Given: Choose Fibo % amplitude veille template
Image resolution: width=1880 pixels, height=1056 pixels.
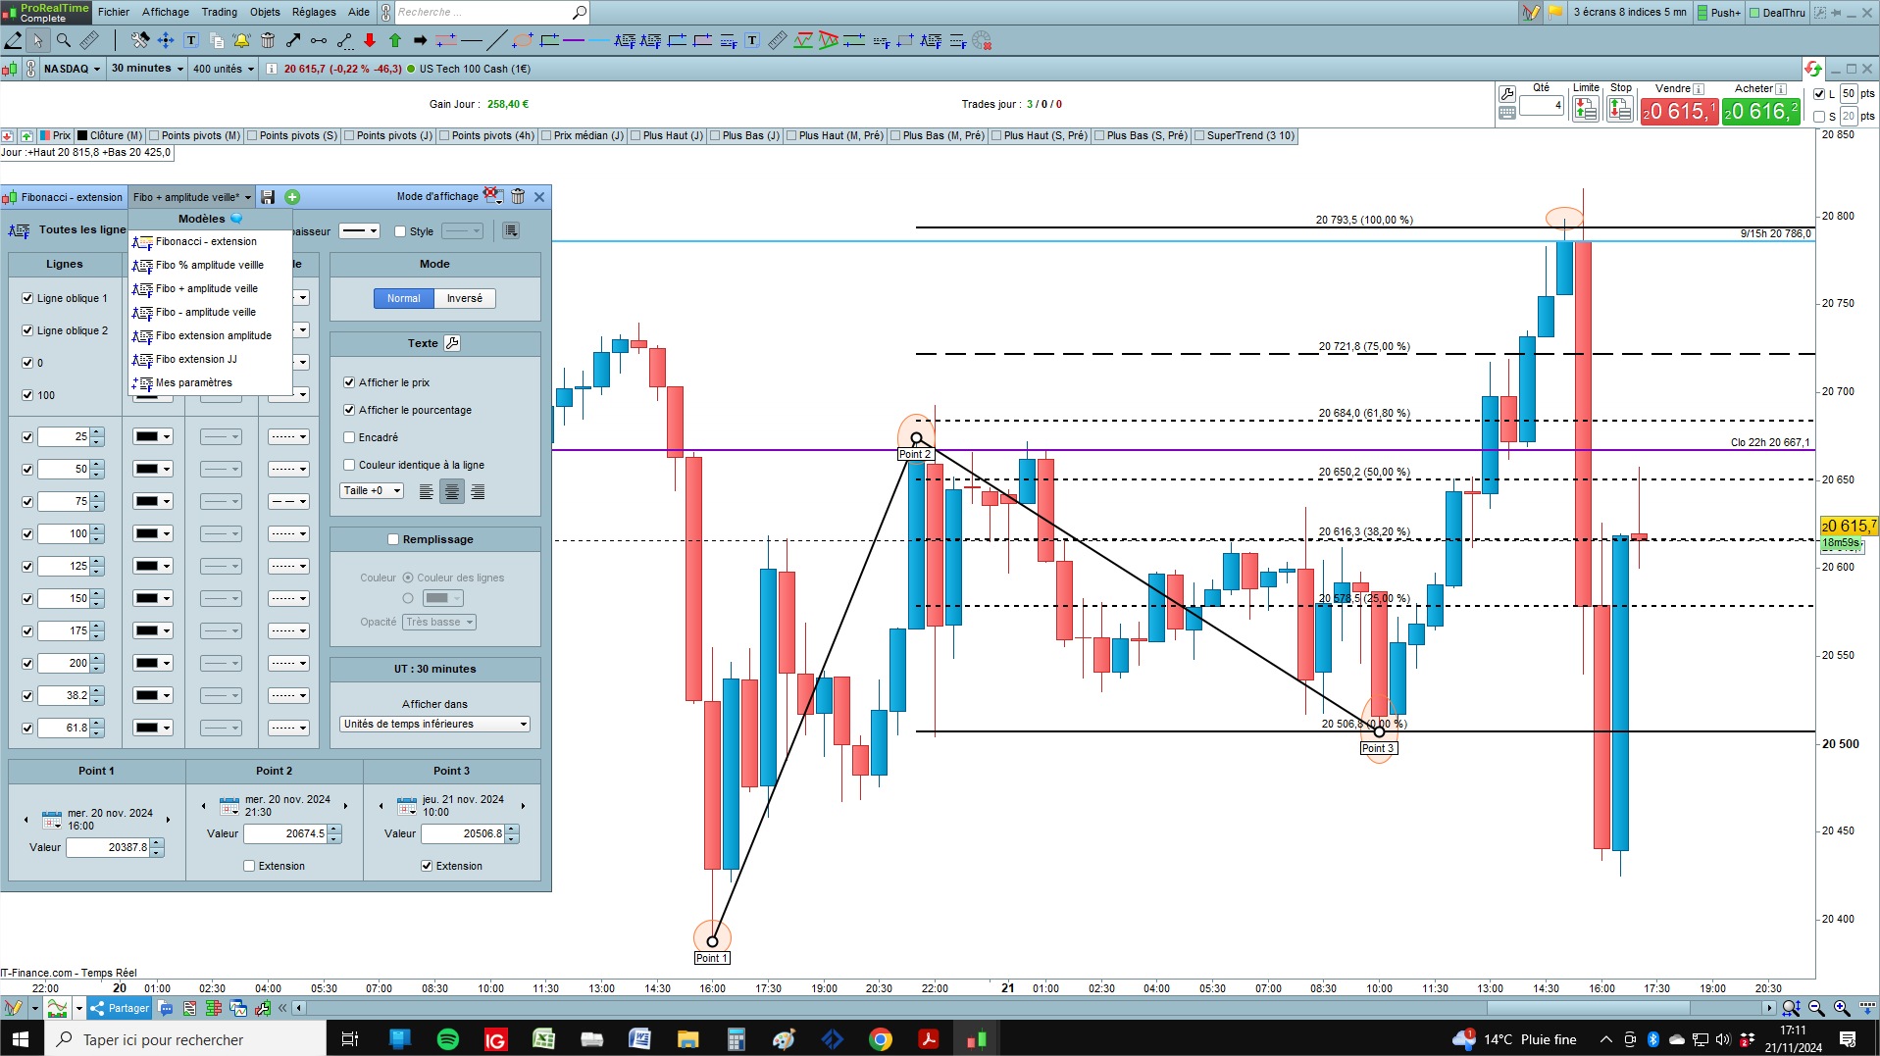Looking at the screenshot, I should [210, 265].
